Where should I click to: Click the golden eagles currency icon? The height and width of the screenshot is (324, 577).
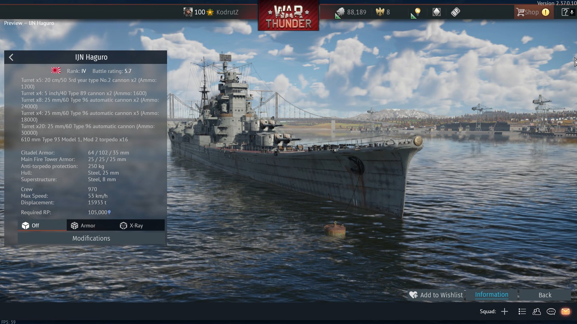click(x=380, y=12)
